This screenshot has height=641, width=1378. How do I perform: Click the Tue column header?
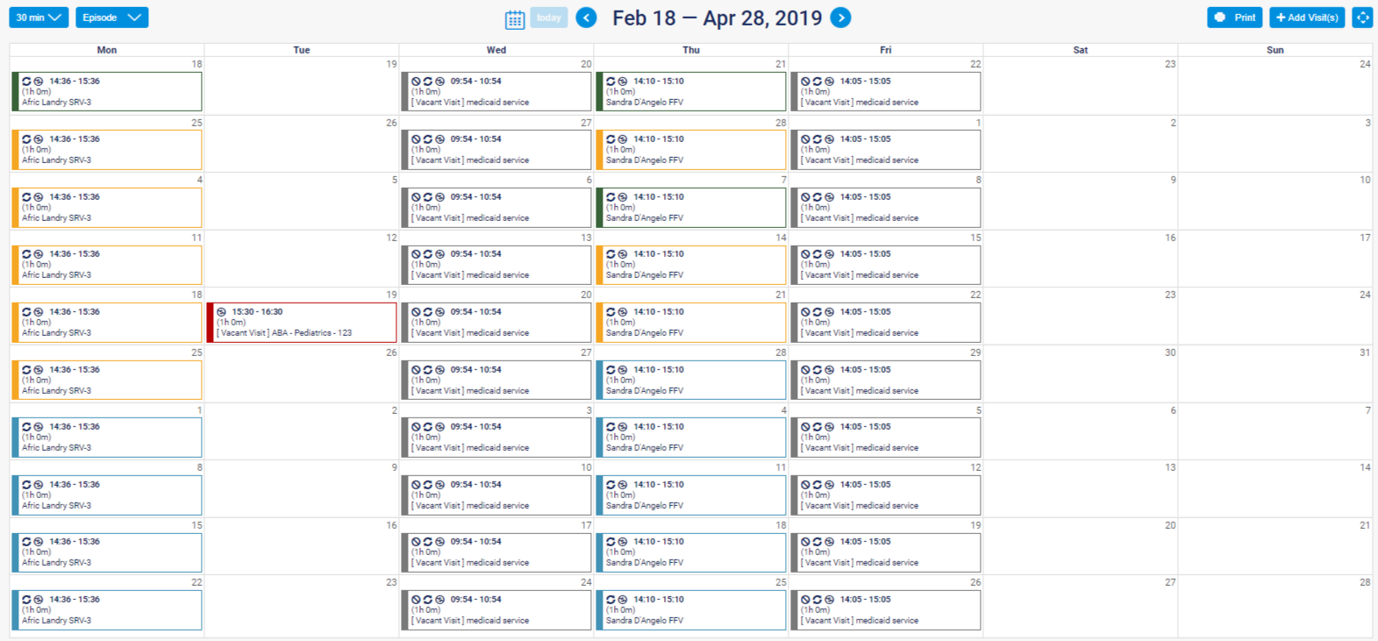[x=302, y=50]
